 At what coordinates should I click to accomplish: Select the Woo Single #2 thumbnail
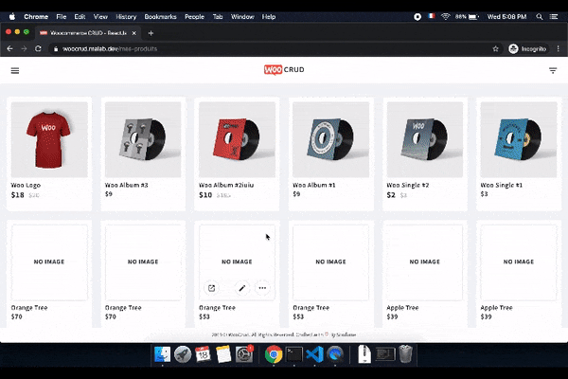[424, 139]
